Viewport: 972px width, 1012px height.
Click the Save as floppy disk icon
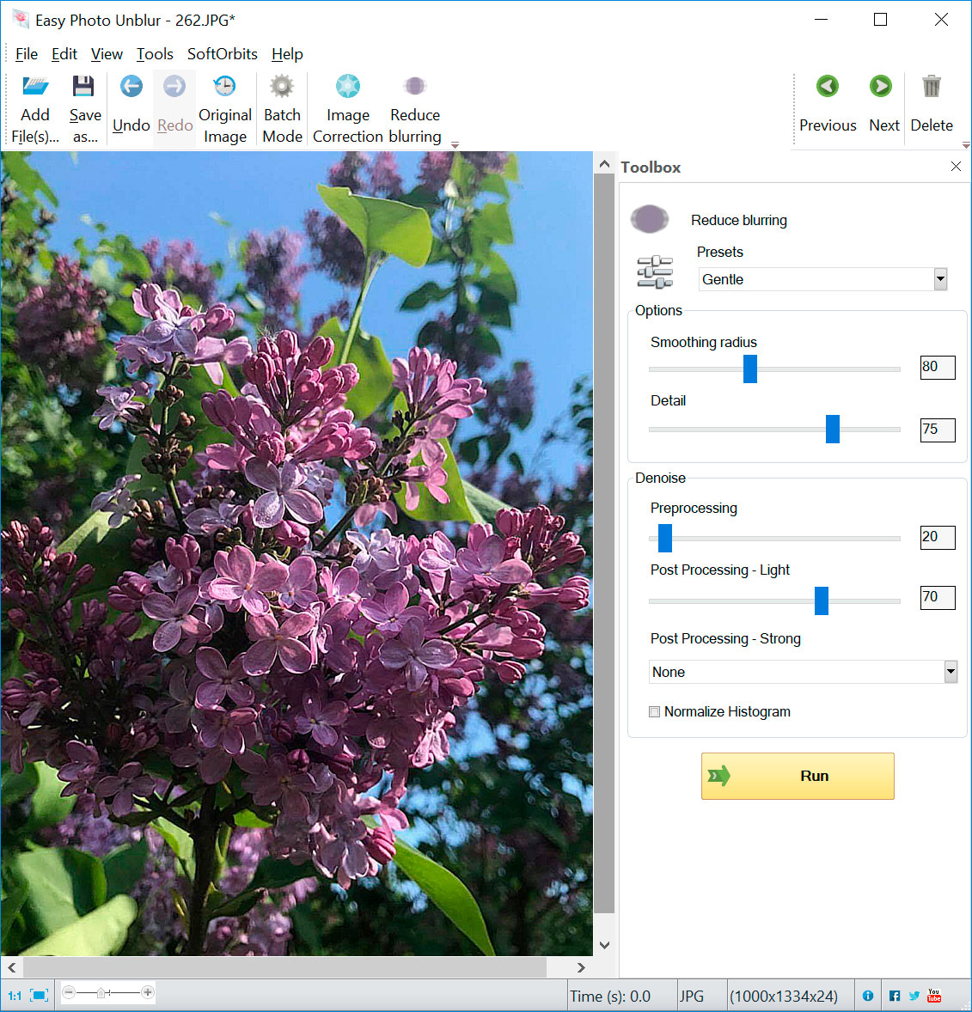[x=83, y=87]
